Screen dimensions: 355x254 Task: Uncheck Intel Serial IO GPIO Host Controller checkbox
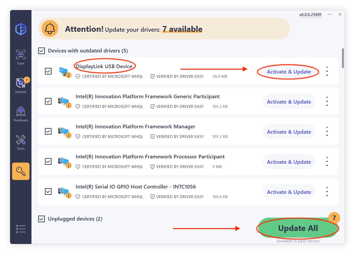(48, 192)
